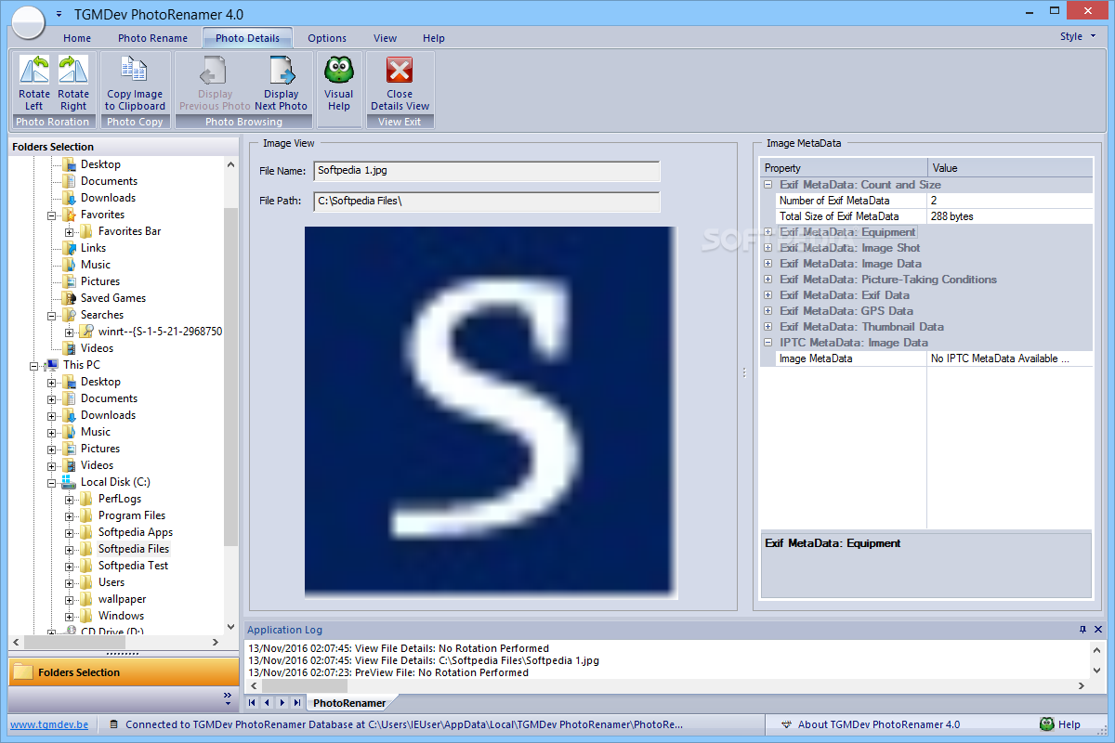Expand the navigation pane chevron button

228,696
